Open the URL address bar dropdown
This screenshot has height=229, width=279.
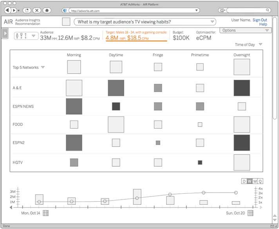point(196,10)
